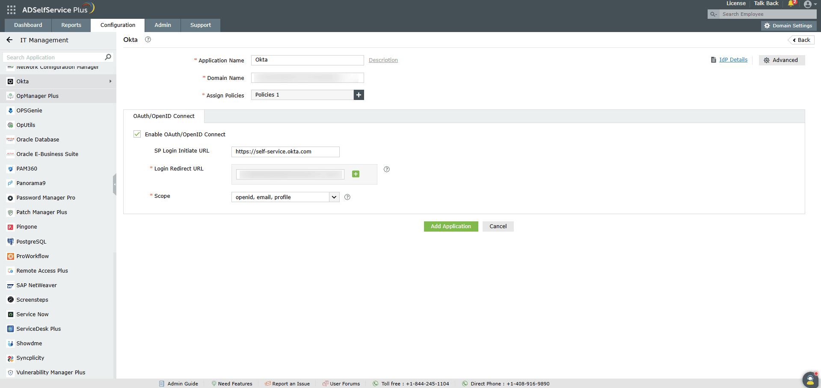This screenshot has height=388, width=821.
Task: Select PostgreSQL in the application sidebar
Action: coord(31,241)
